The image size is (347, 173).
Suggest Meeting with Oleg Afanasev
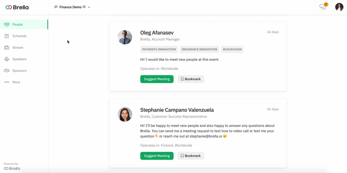tap(157, 79)
